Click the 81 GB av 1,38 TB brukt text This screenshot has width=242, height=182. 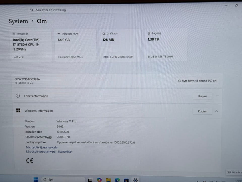pos(160,57)
